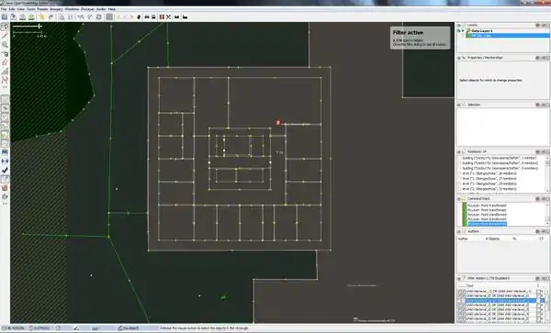Open the Presets menu
Viewport: 551px width, 333px height.
[x=42, y=9]
